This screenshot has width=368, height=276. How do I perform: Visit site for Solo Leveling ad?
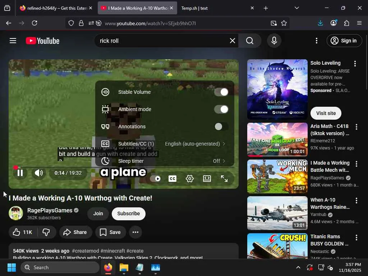(326, 113)
